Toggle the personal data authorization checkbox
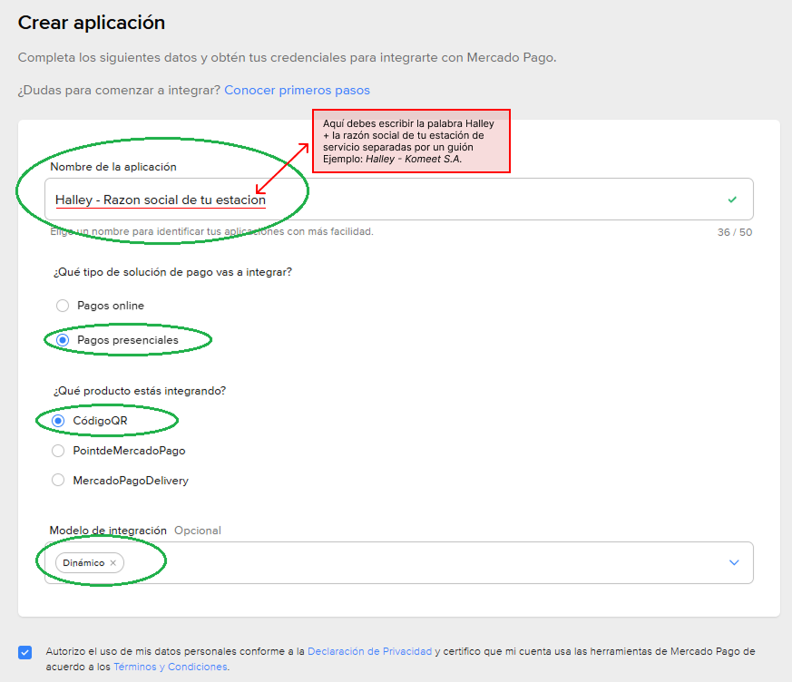This screenshot has height=682, width=792. [24, 652]
